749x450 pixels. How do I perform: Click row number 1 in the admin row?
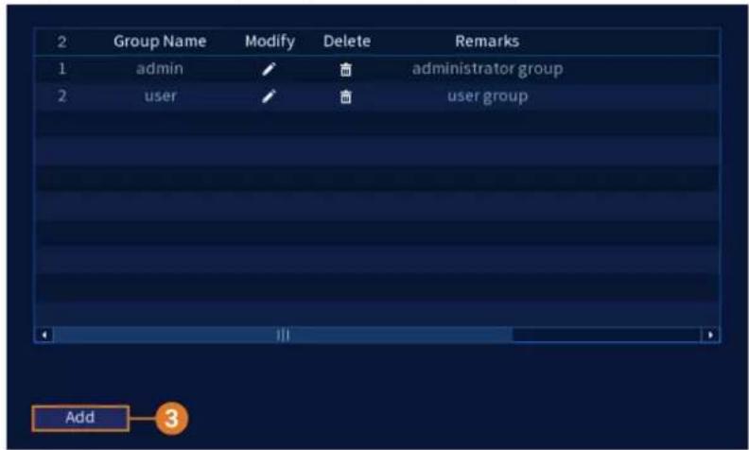coord(61,69)
